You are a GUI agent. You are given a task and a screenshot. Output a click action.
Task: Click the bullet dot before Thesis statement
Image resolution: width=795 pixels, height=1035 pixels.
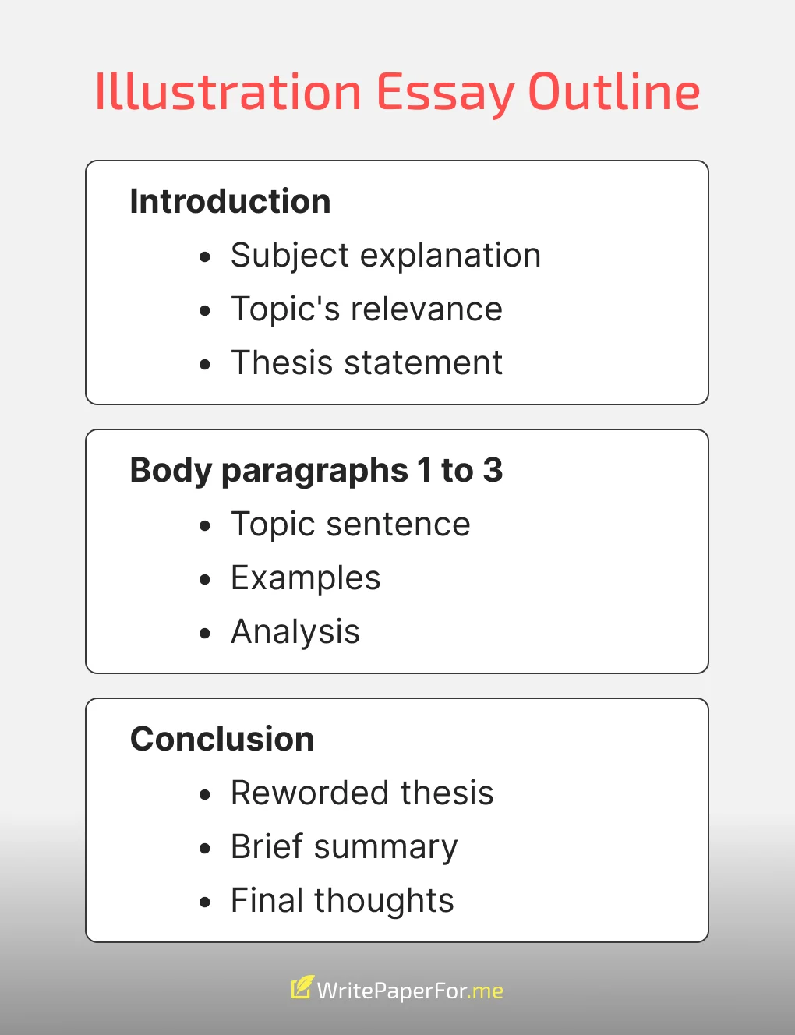click(x=205, y=365)
